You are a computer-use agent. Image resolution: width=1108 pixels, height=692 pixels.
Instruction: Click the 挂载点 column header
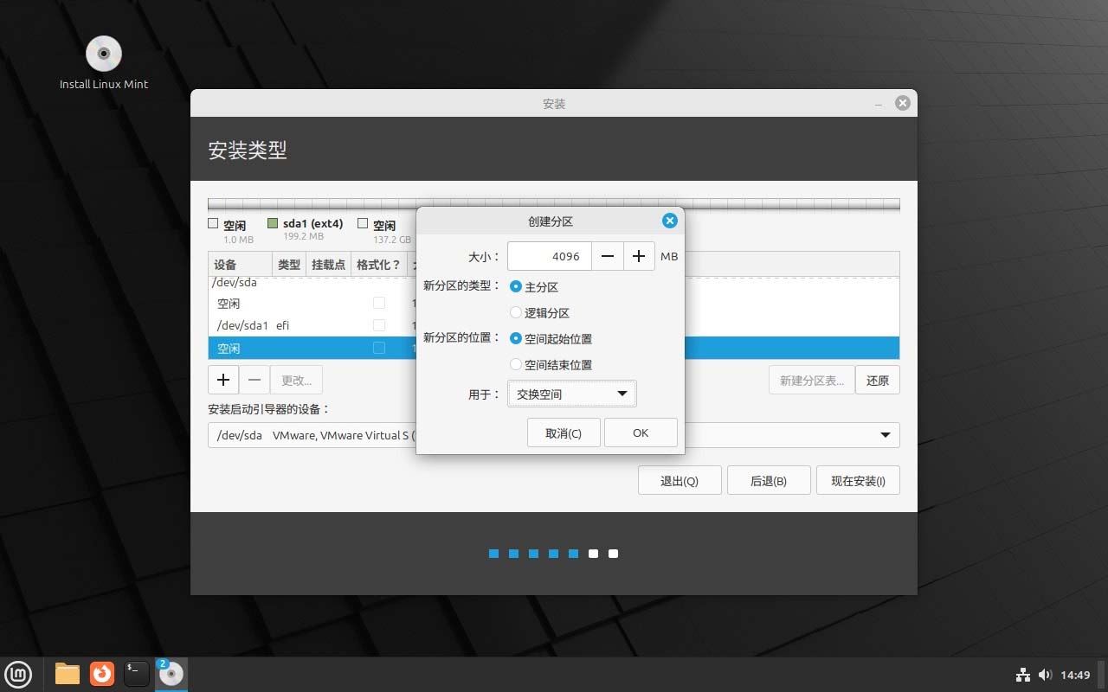point(328,265)
